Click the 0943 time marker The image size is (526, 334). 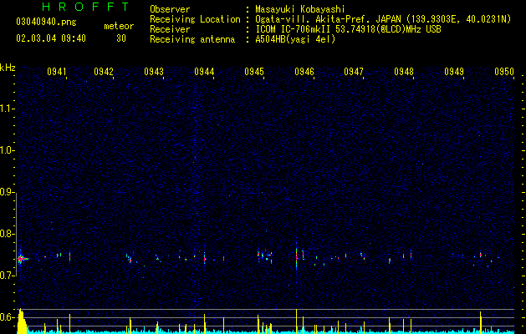pyautogui.click(x=154, y=71)
